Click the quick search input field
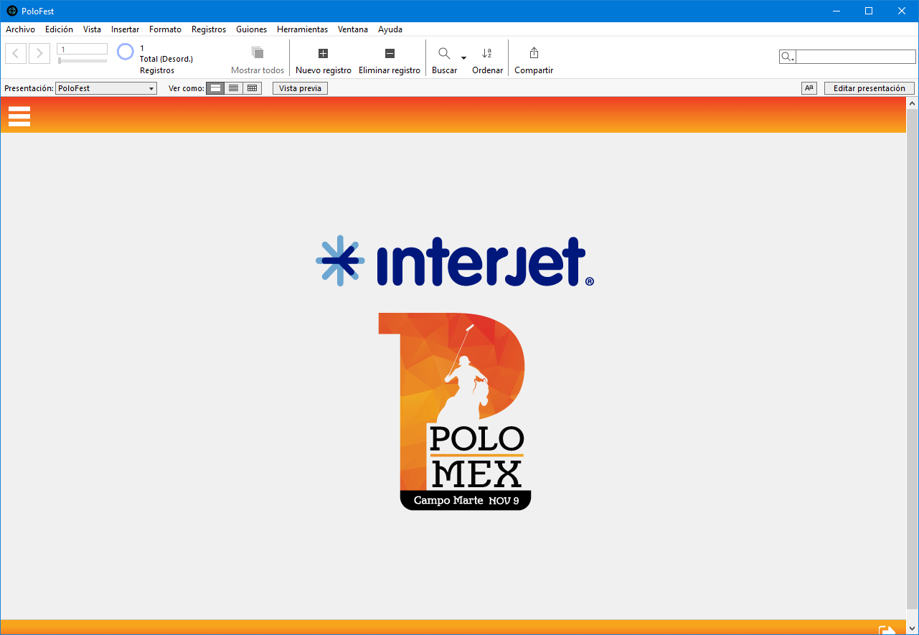 pyautogui.click(x=855, y=57)
